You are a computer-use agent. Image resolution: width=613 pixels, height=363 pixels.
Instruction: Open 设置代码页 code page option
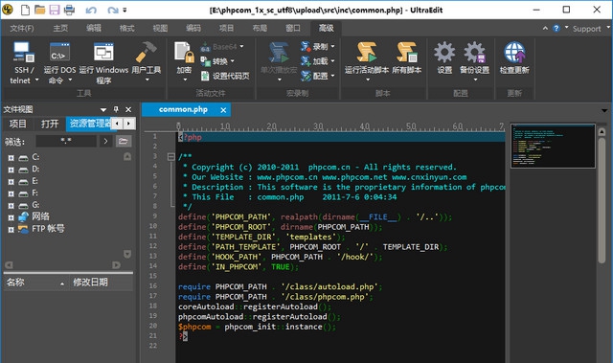pyautogui.click(x=225, y=76)
